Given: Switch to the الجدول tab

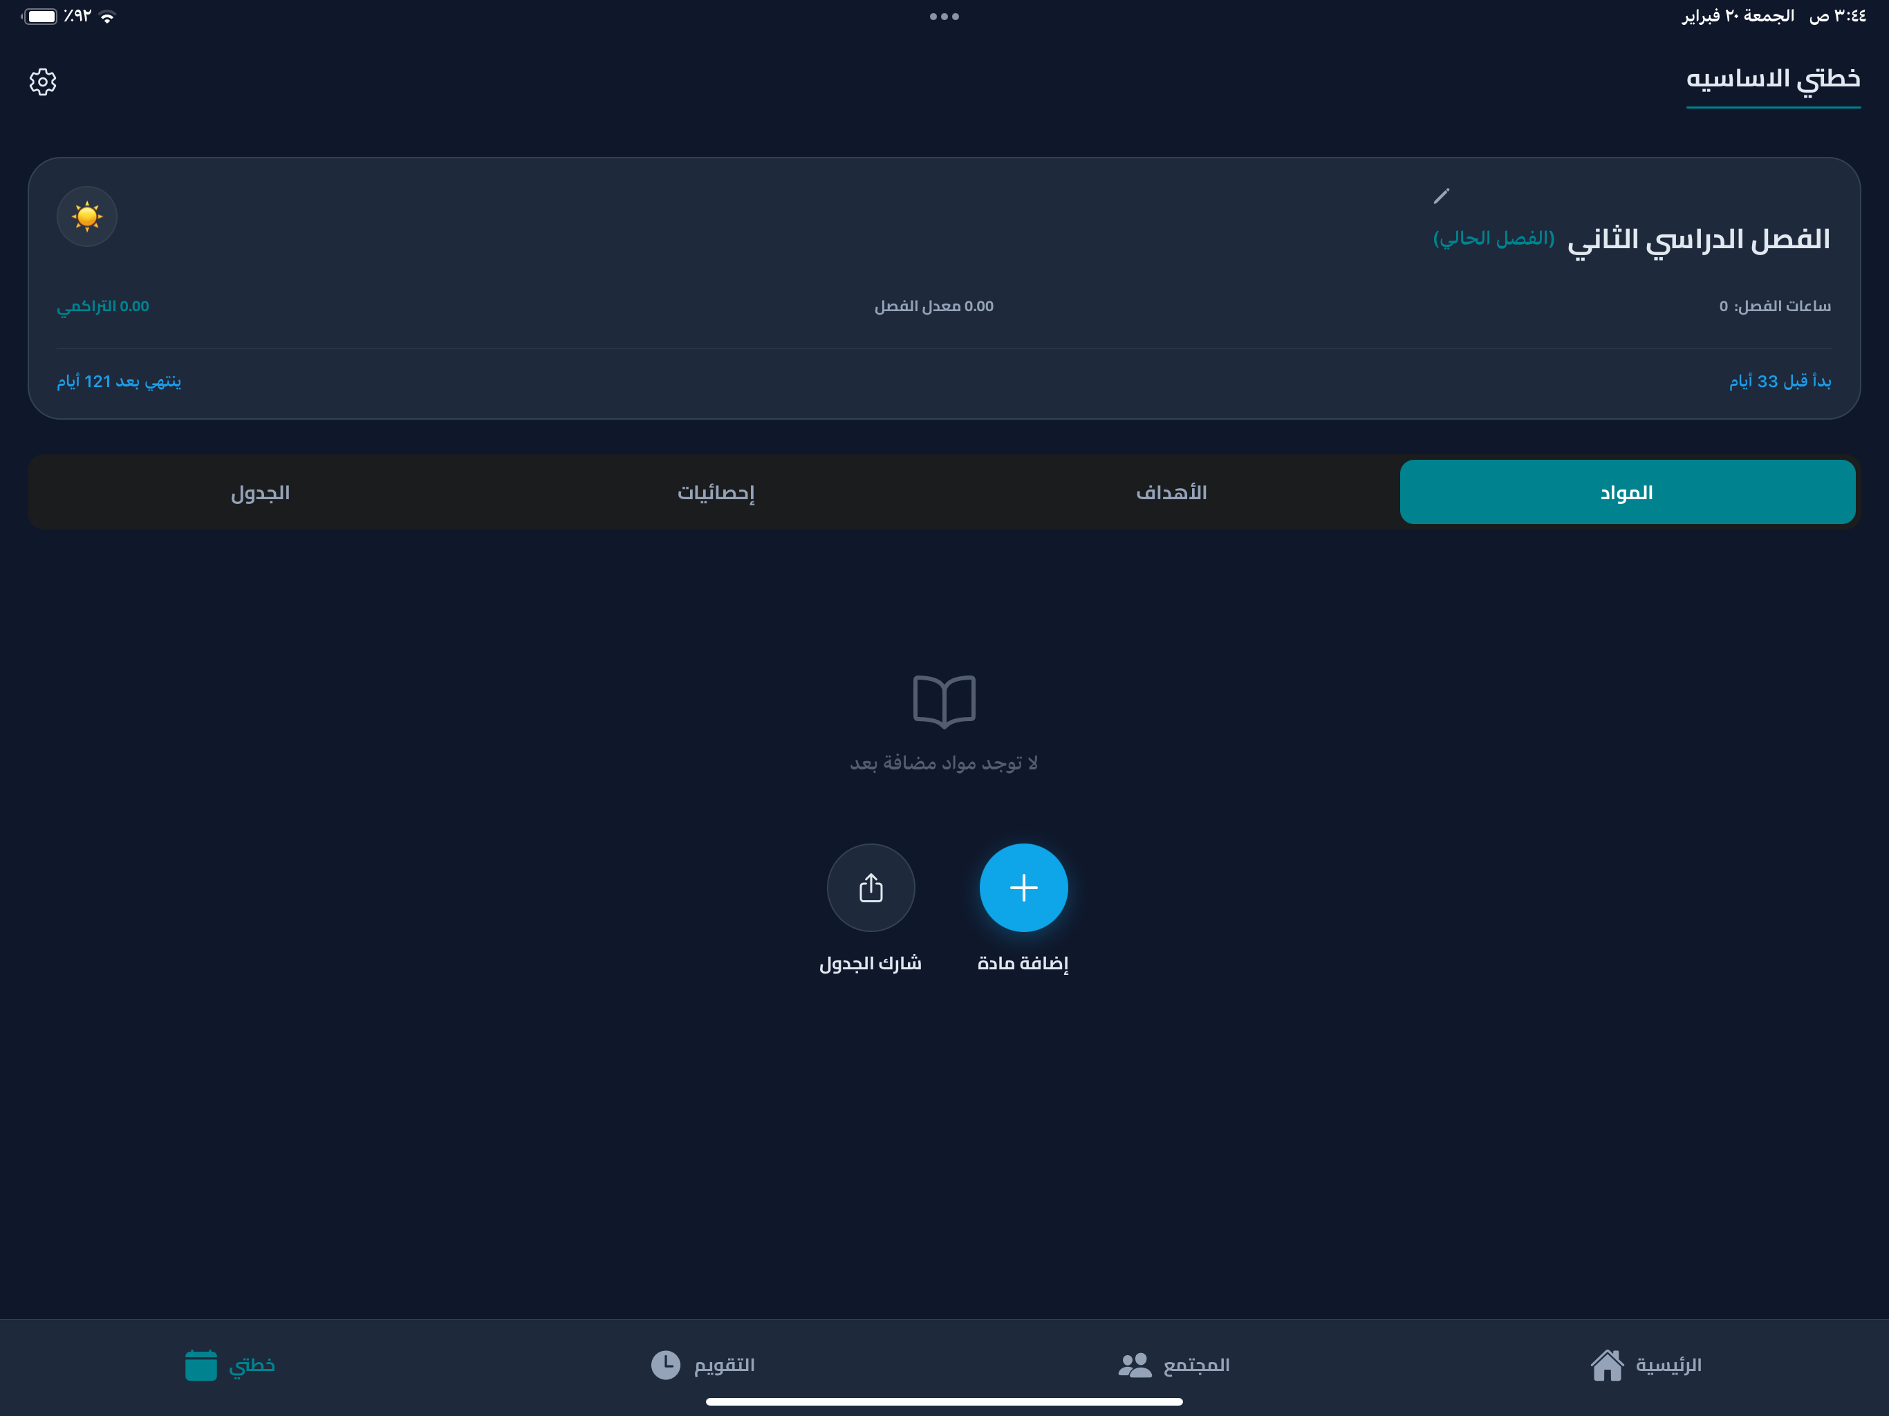Looking at the screenshot, I should pos(261,492).
